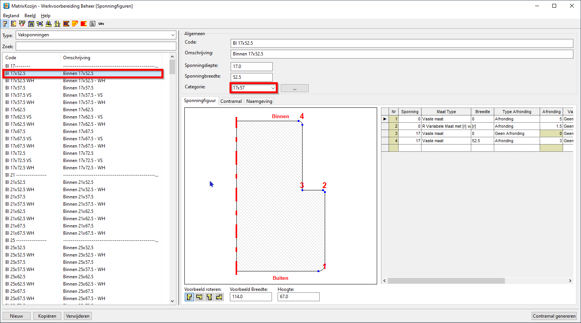Click the 'Ufr' toolbar icon
This screenshot has width=581, height=323.
point(101,23)
